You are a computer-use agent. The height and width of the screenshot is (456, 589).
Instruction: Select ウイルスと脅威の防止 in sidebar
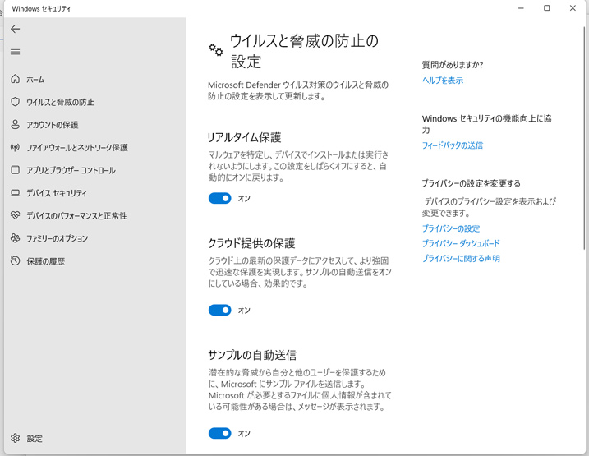pyautogui.click(x=60, y=102)
